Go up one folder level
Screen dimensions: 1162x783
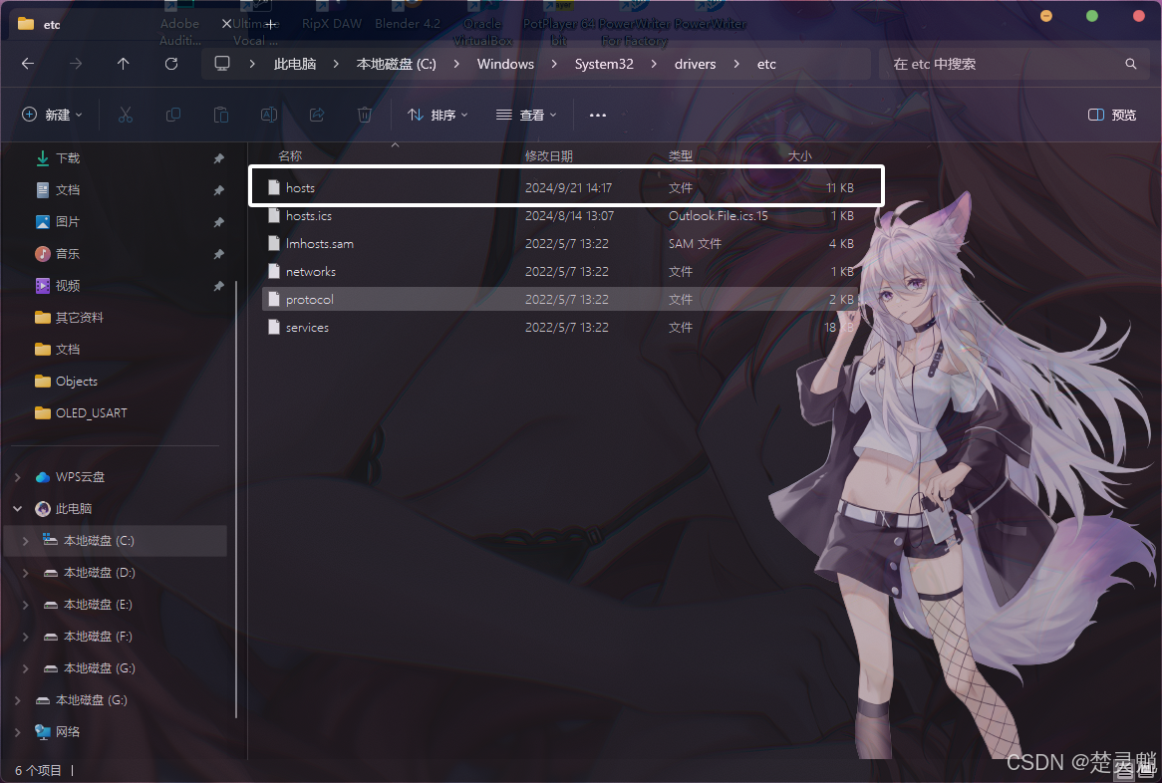[123, 64]
